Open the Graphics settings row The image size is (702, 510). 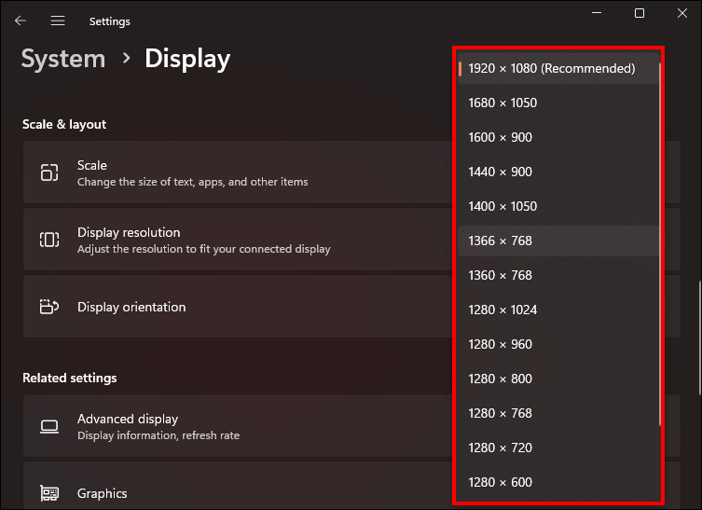click(x=238, y=486)
